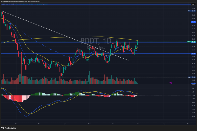Click the Jul label on time axis
197x131 pixels.
(x=138, y=124)
